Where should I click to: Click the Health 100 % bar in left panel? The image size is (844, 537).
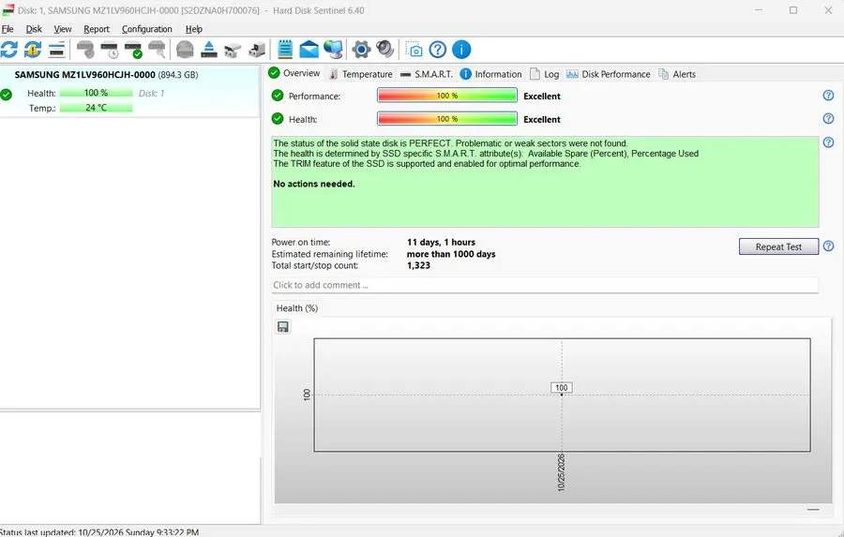pyautogui.click(x=96, y=93)
